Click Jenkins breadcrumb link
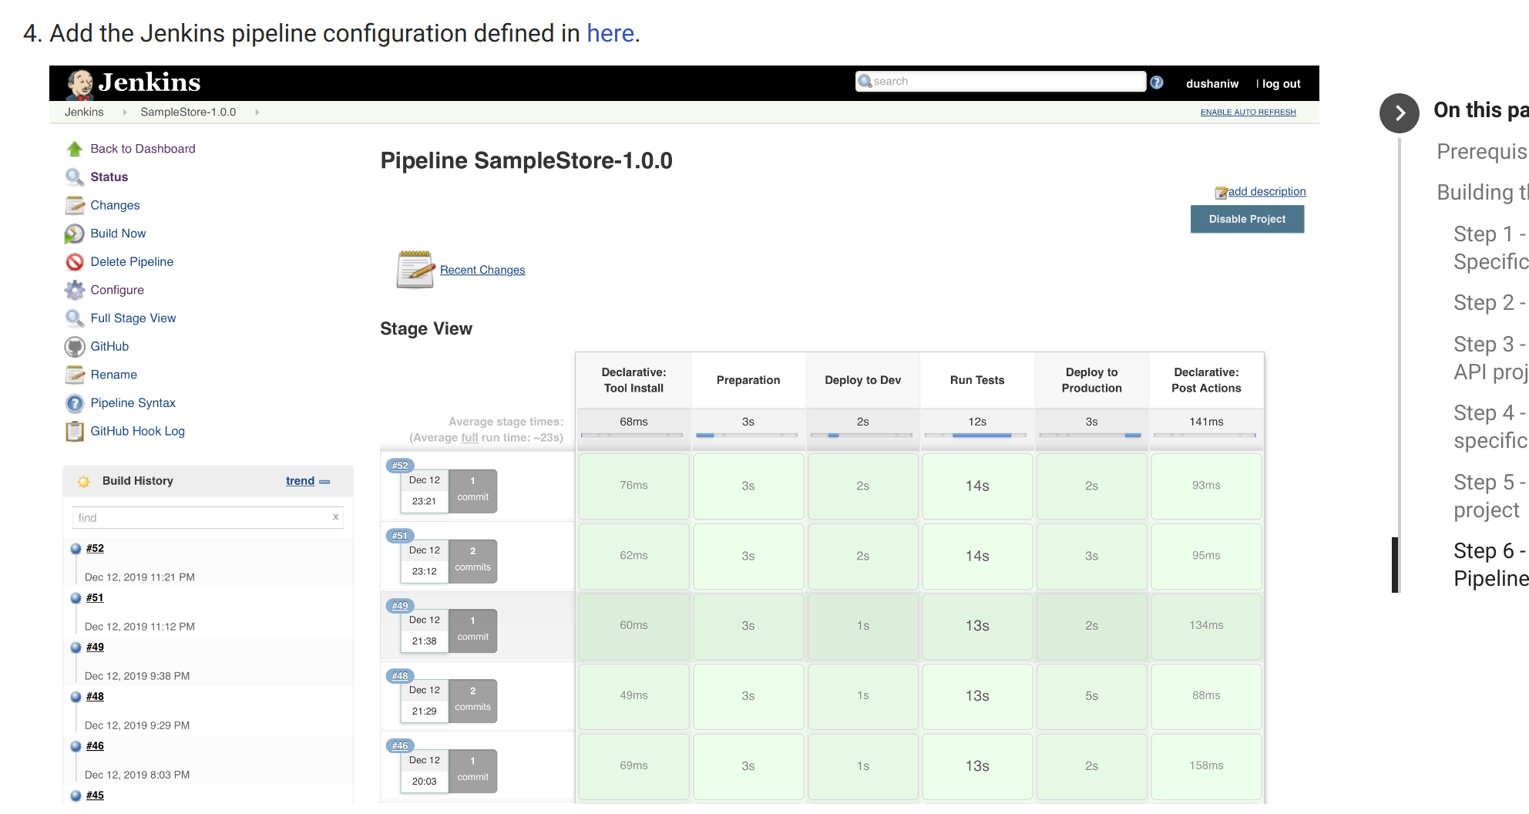The width and height of the screenshot is (1529, 814). click(x=84, y=113)
